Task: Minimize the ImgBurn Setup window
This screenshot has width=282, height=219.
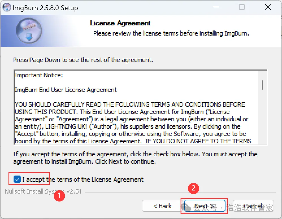Action: point(216,7)
